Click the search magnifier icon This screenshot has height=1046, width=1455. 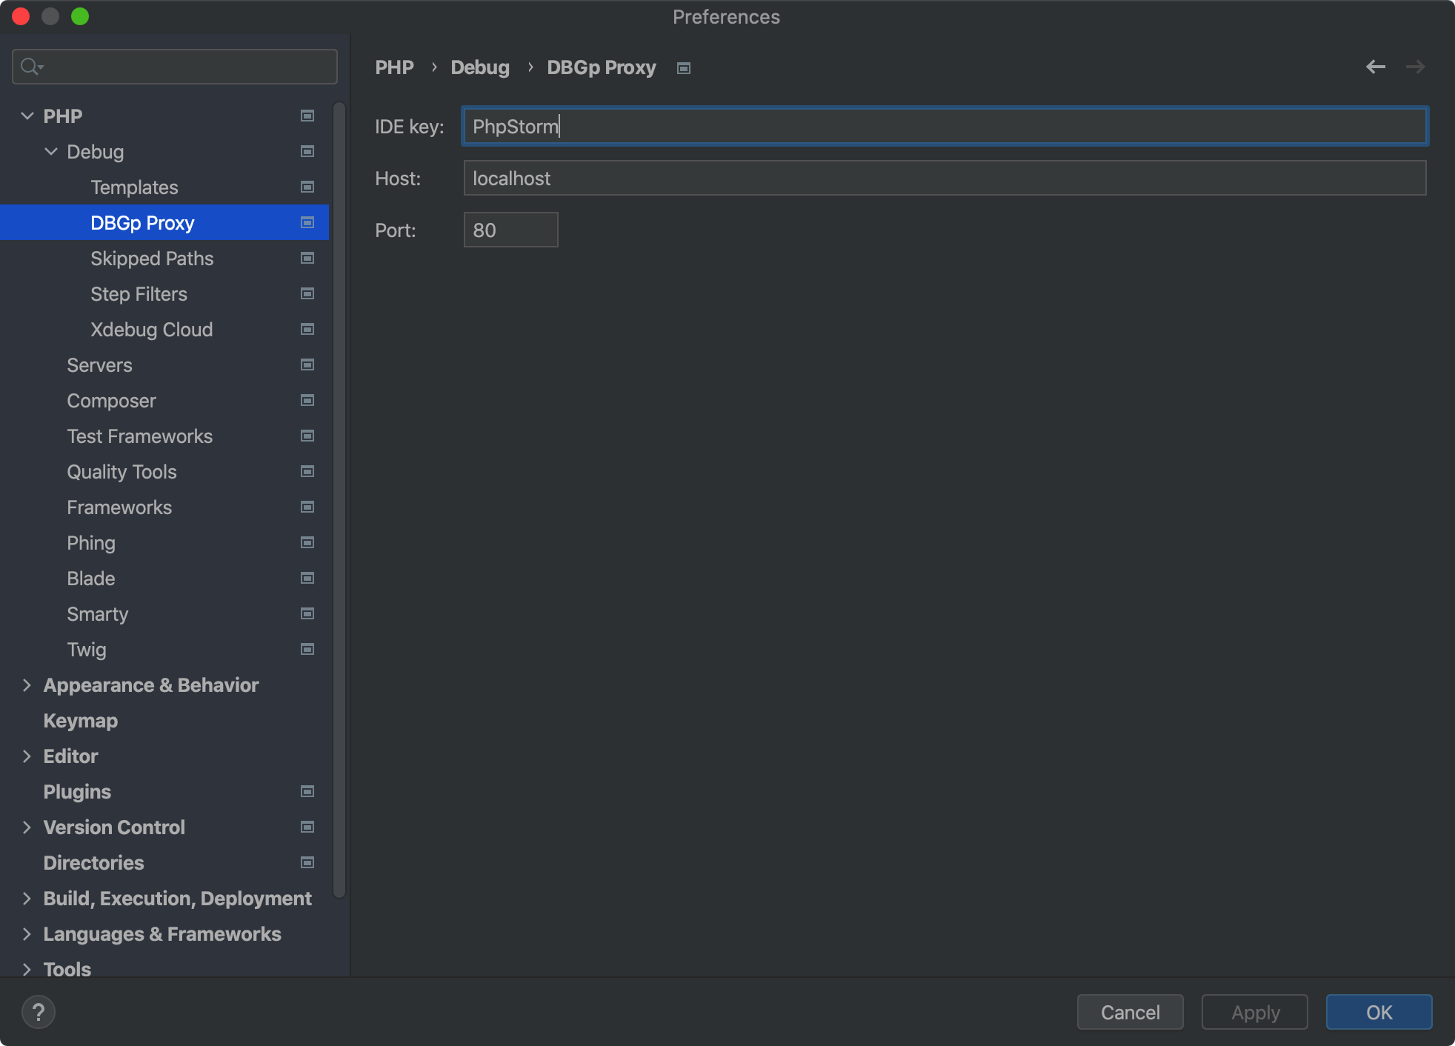pos(31,67)
